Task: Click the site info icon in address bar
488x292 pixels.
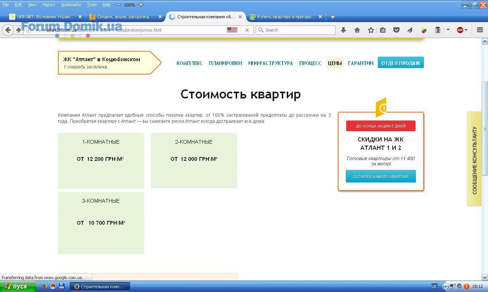Action: pyautogui.click(x=29, y=30)
